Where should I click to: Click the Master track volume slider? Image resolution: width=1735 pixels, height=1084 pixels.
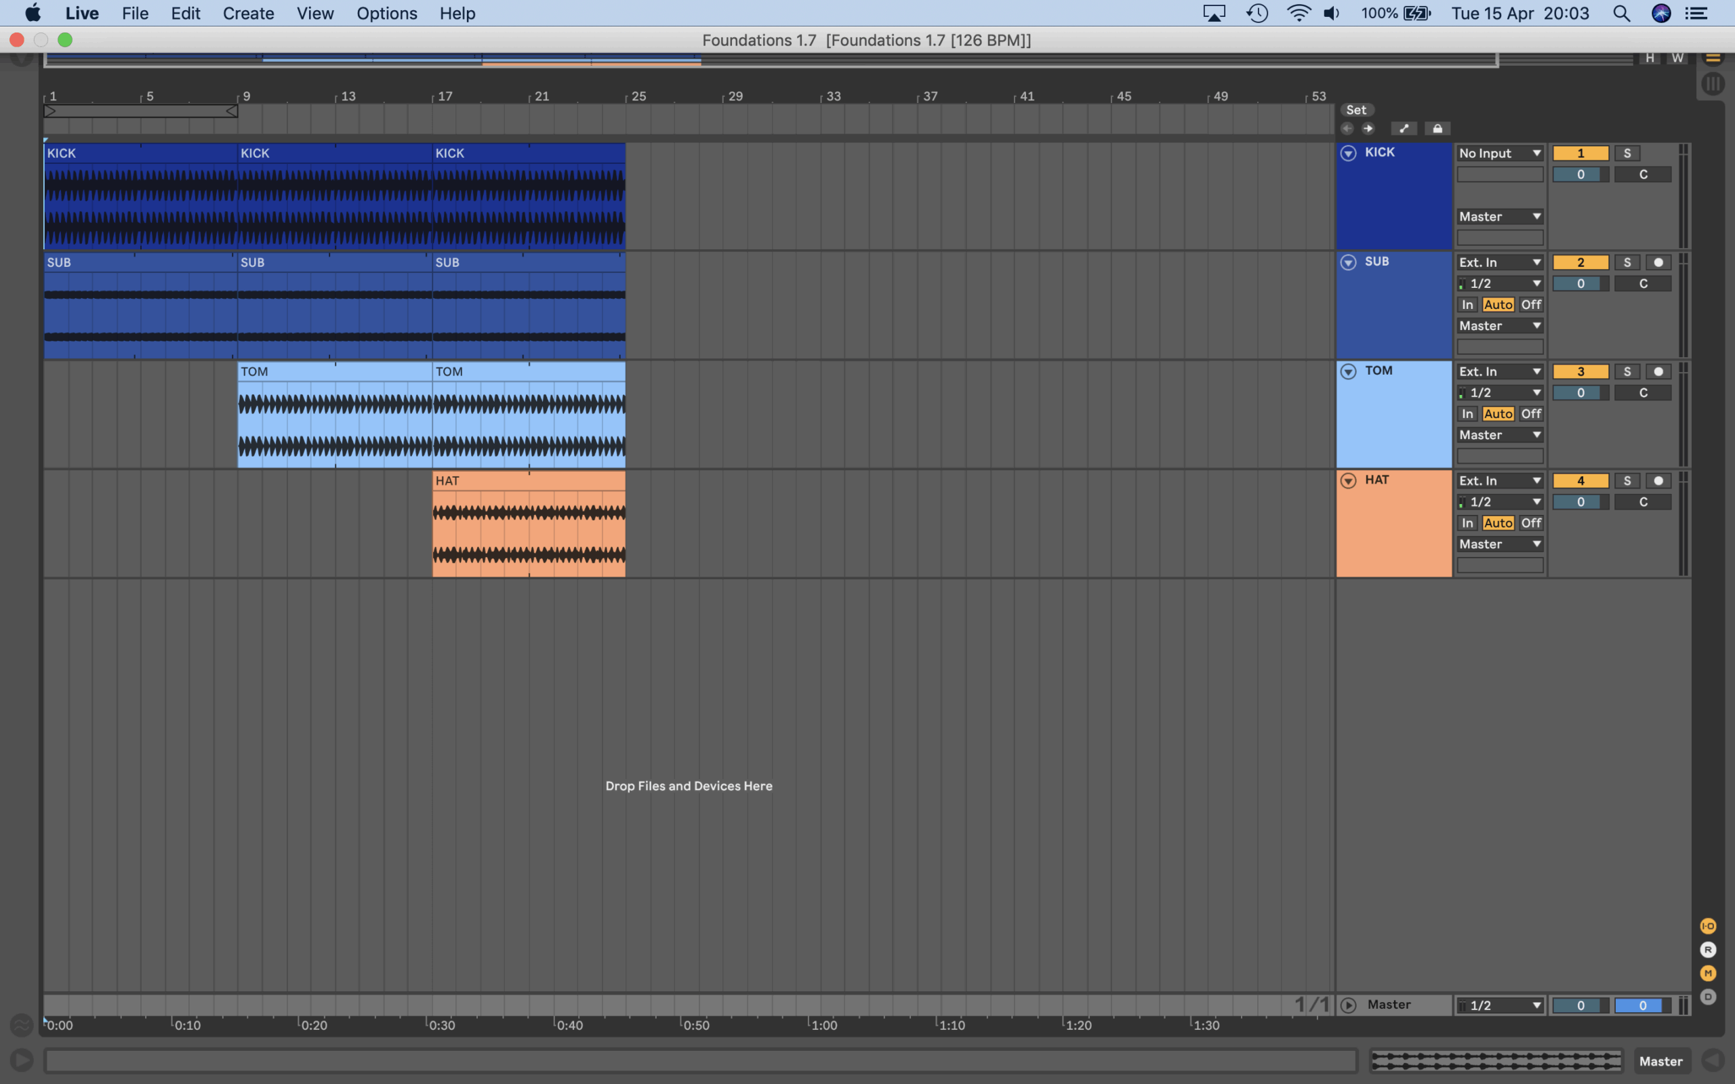pyautogui.click(x=1580, y=1006)
